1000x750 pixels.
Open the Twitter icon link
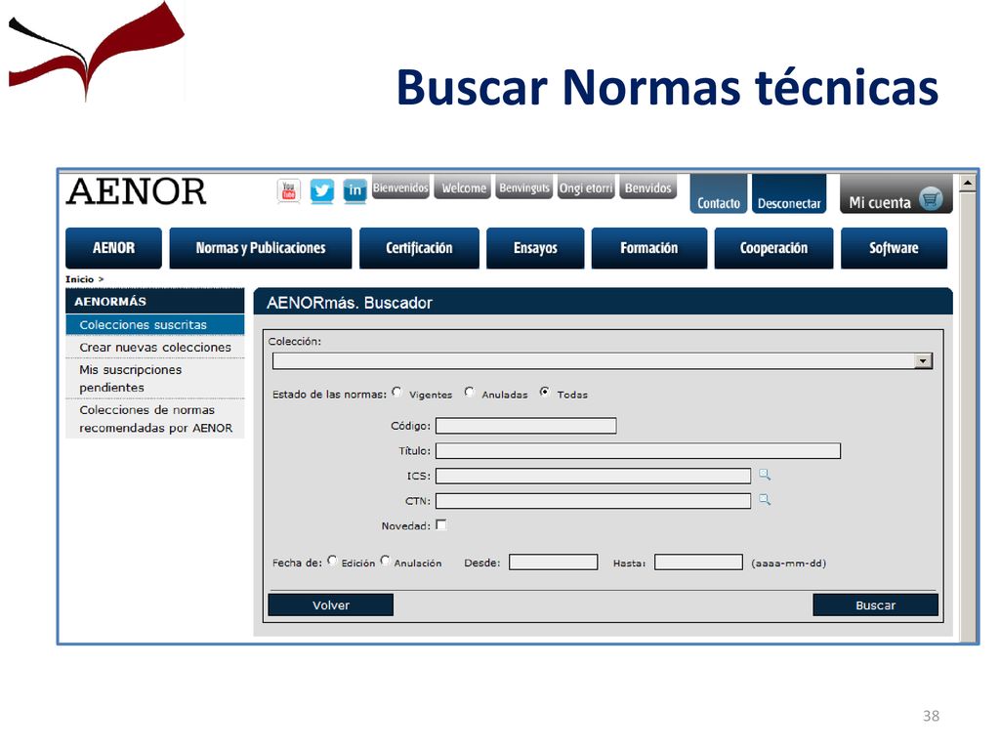tap(322, 190)
